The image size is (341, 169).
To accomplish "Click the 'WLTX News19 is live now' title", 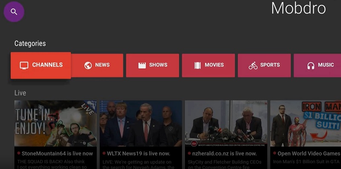I will click(x=138, y=154).
